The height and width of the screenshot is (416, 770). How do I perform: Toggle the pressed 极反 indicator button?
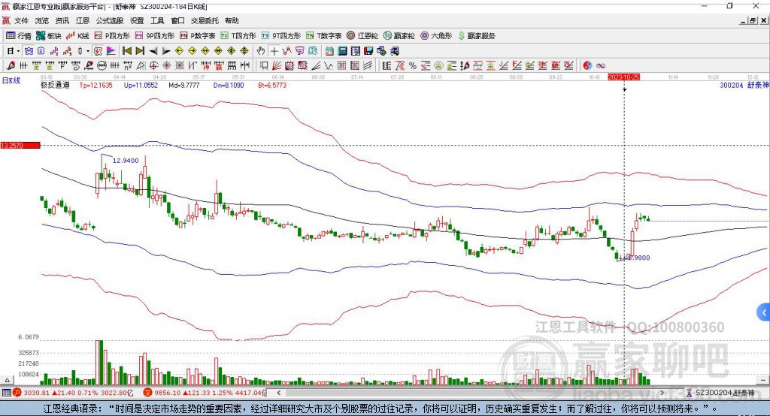pyautogui.click(x=99, y=51)
